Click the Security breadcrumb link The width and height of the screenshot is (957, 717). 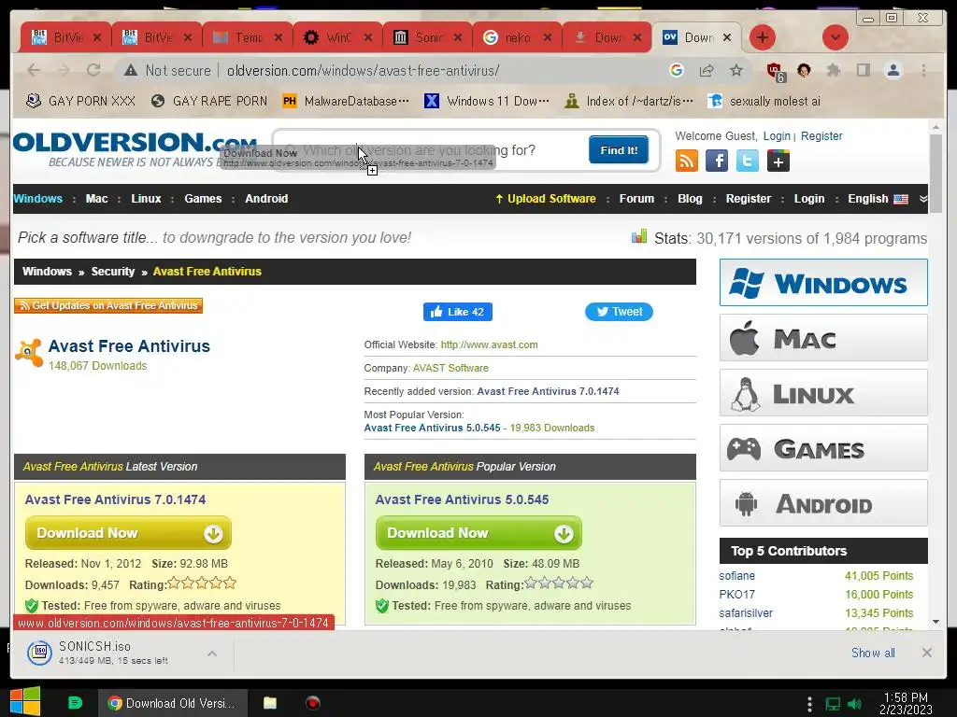(113, 272)
